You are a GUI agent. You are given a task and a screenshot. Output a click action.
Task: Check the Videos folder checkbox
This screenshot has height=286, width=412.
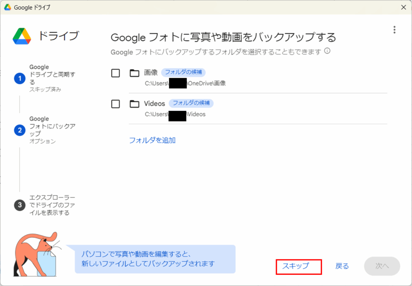pos(115,104)
